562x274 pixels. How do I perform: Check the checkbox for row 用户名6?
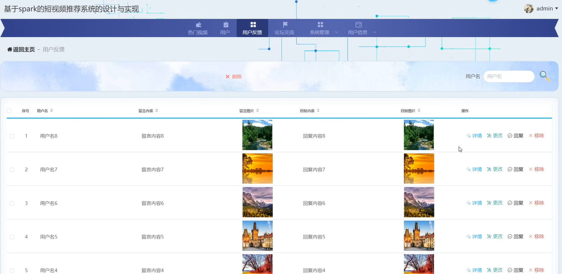point(12,203)
